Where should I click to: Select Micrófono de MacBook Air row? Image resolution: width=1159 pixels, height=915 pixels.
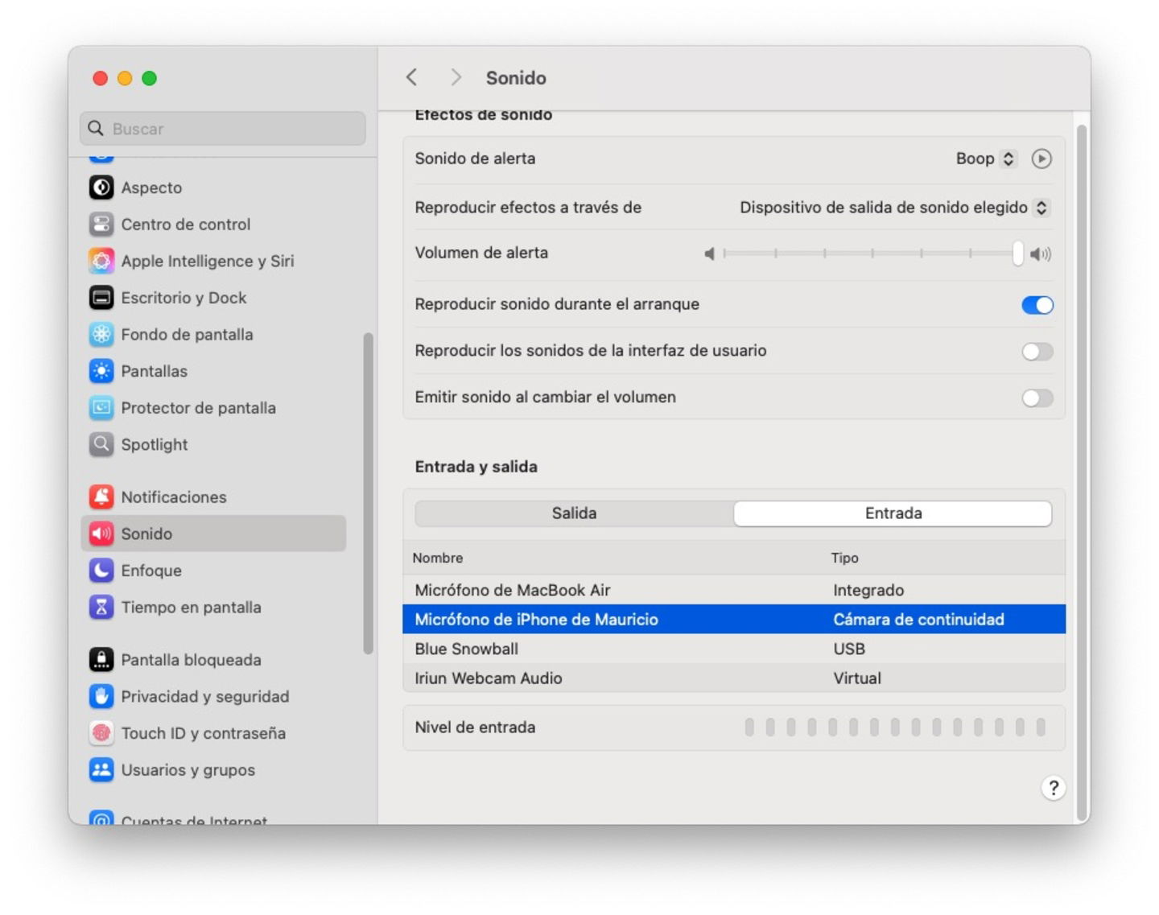click(x=734, y=590)
